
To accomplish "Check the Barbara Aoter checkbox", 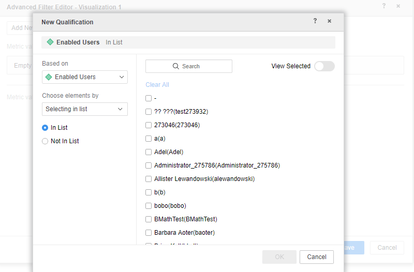I will click(x=149, y=233).
